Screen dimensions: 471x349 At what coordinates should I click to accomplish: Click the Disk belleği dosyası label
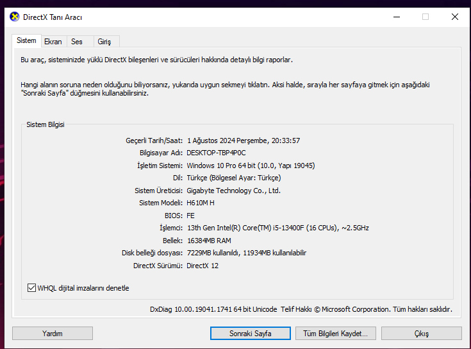tap(152, 253)
